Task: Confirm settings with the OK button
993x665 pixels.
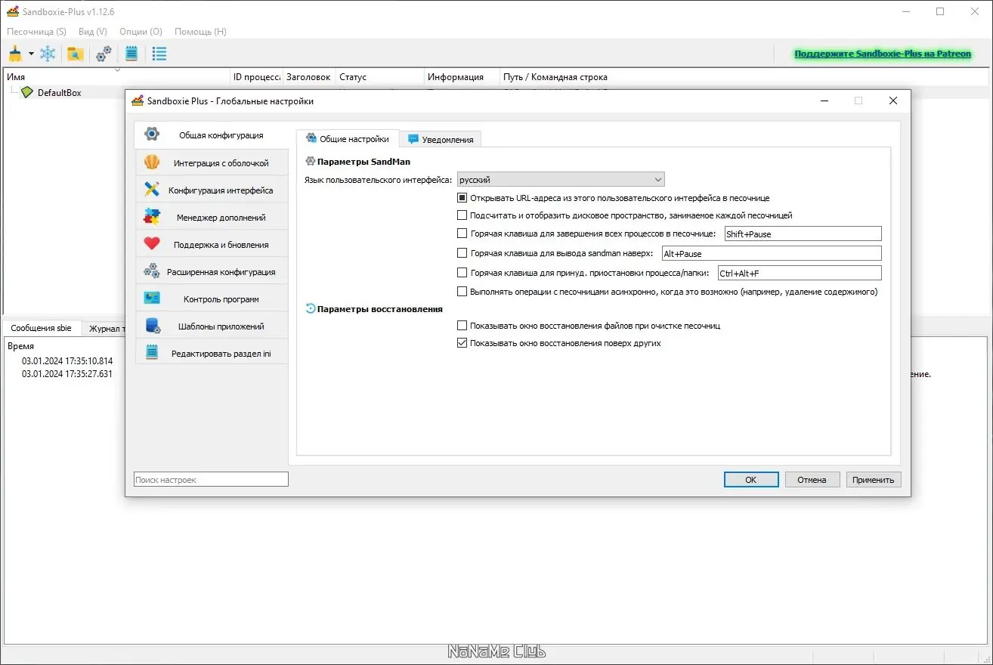Action: [751, 480]
